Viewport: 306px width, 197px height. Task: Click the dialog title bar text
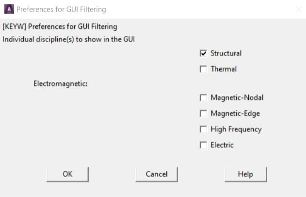coord(61,9)
